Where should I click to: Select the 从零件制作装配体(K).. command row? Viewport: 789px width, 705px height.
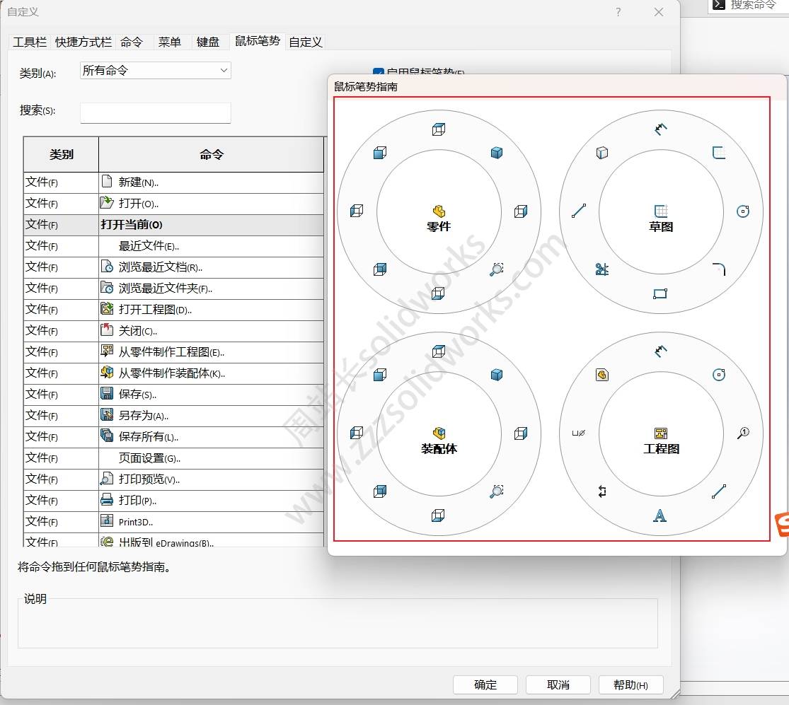pos(173,373)
